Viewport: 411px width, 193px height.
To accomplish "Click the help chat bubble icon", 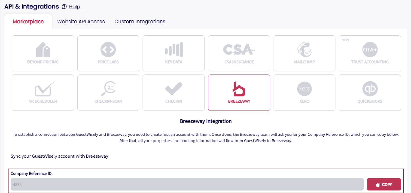I will coord(64,7).
